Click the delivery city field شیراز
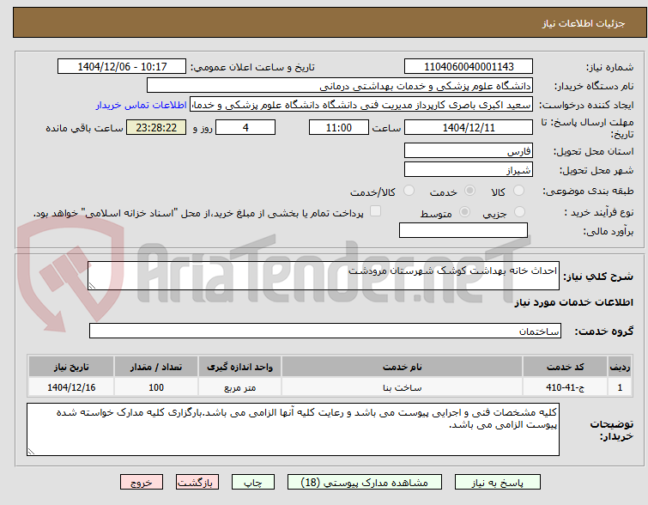 tap(469, 170)
